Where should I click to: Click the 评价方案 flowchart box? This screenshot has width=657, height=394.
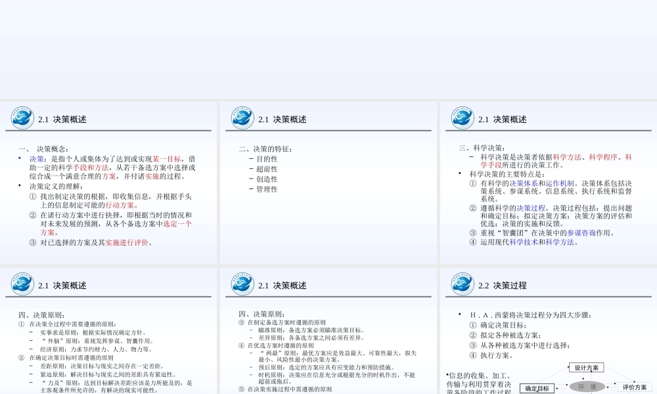[635, 387]
